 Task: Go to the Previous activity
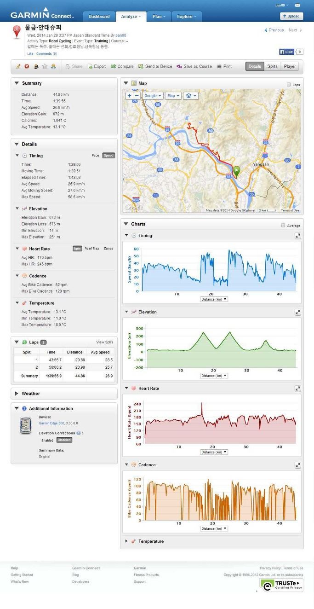coord(274,30)
